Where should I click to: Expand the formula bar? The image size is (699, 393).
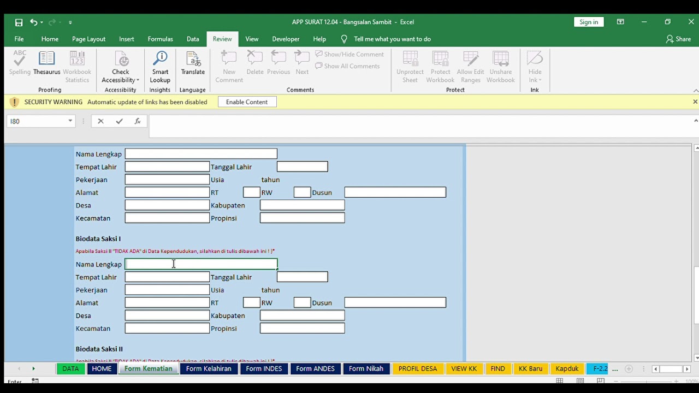click(696, 121)
